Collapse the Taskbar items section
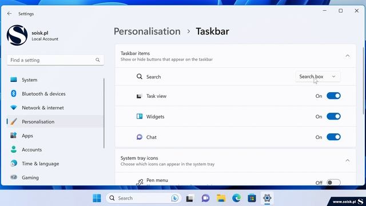The image size is (366, 206). tap(348, 56)
